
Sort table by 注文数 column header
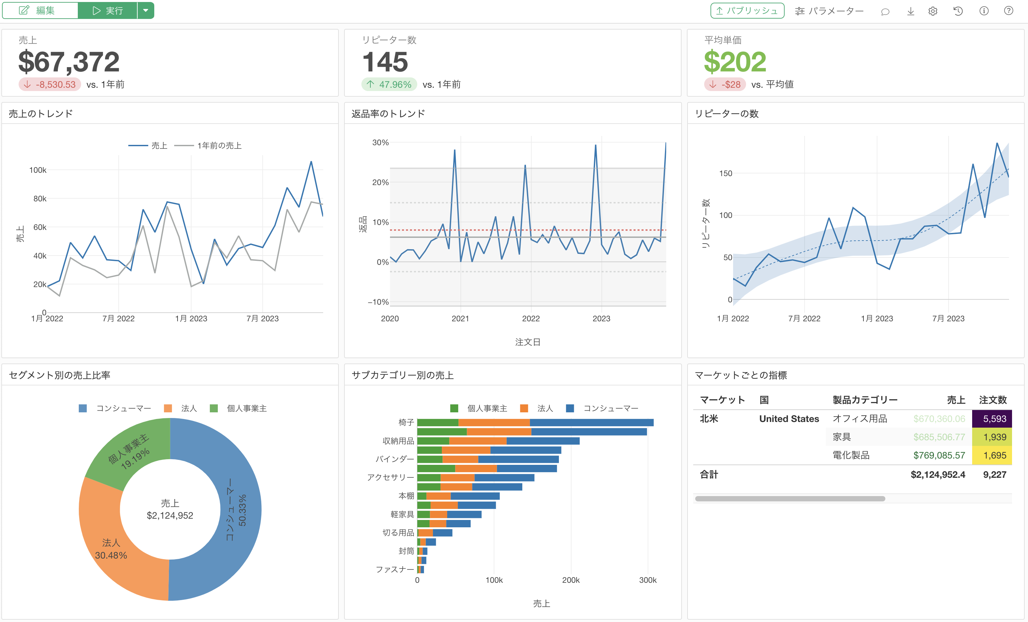coord(992,400)
